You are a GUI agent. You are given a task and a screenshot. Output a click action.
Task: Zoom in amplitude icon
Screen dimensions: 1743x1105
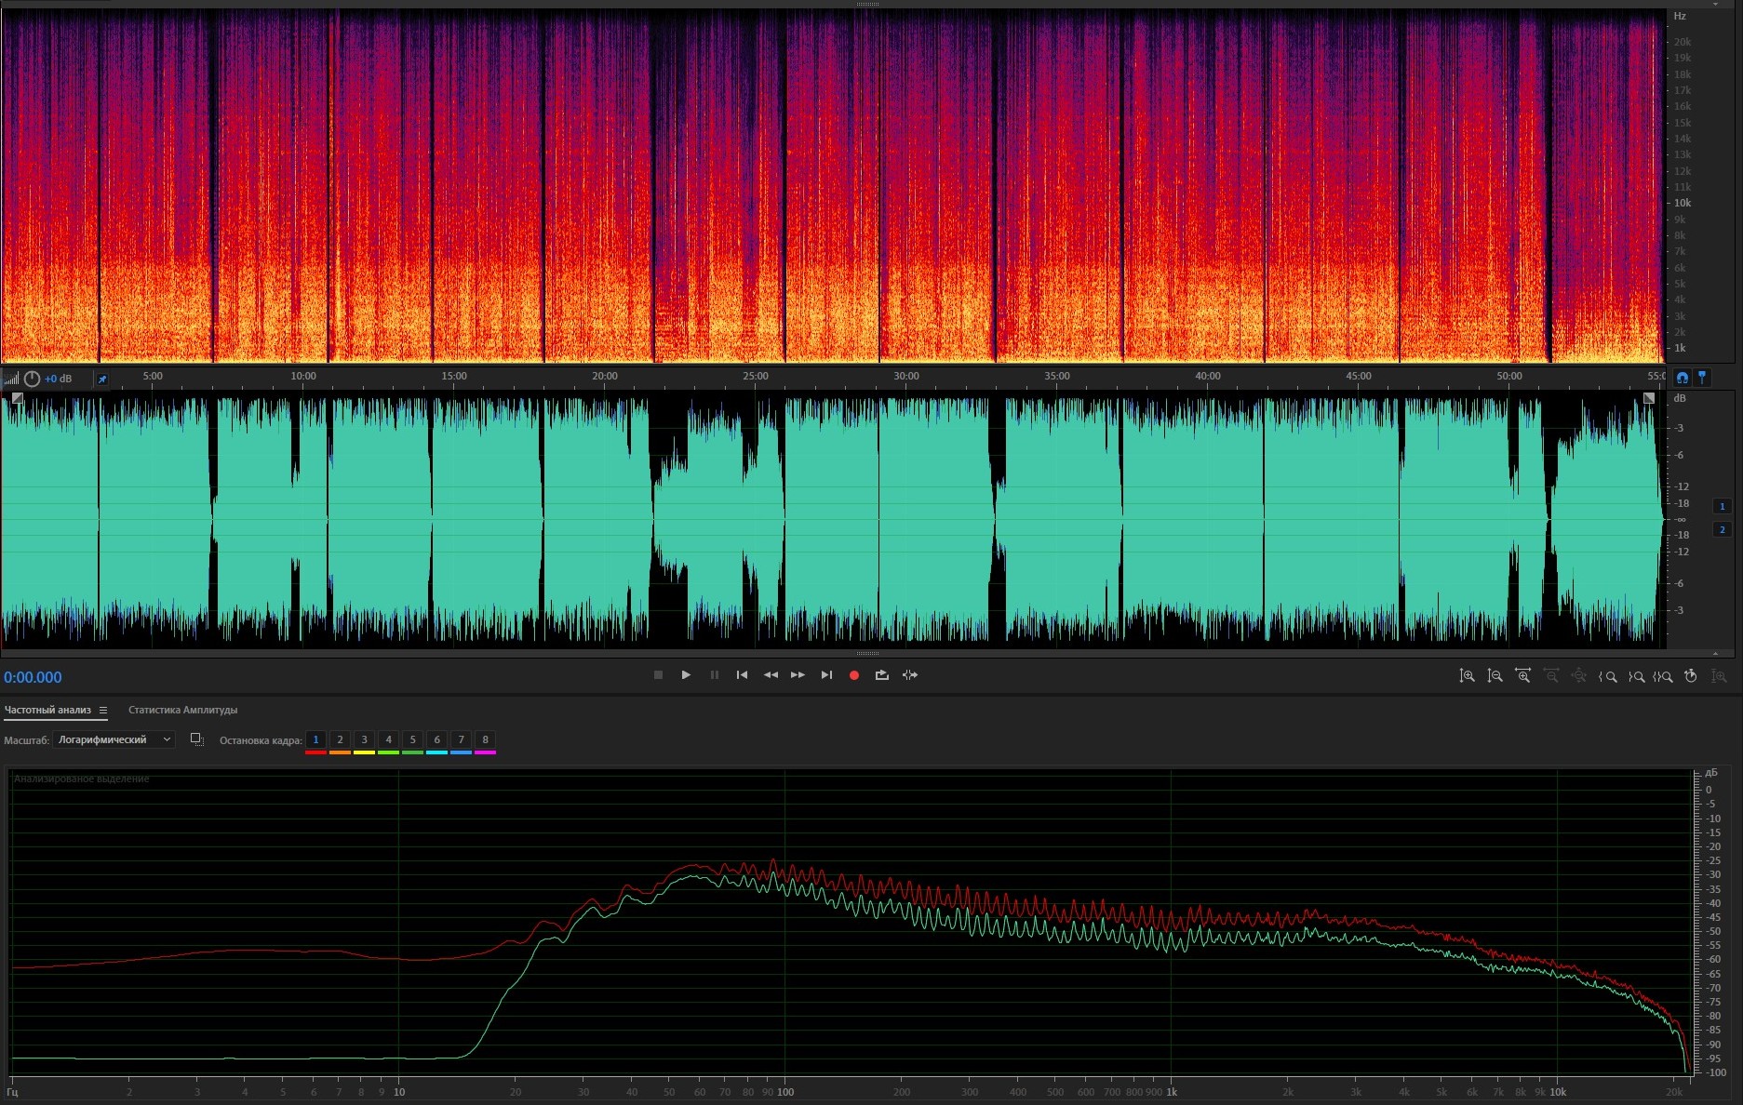point(1467,676)
